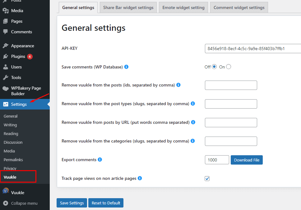This screenshot has width=301, height=210.
Task: Open the Share Bar widget settings tab
Action: point(128,7)
